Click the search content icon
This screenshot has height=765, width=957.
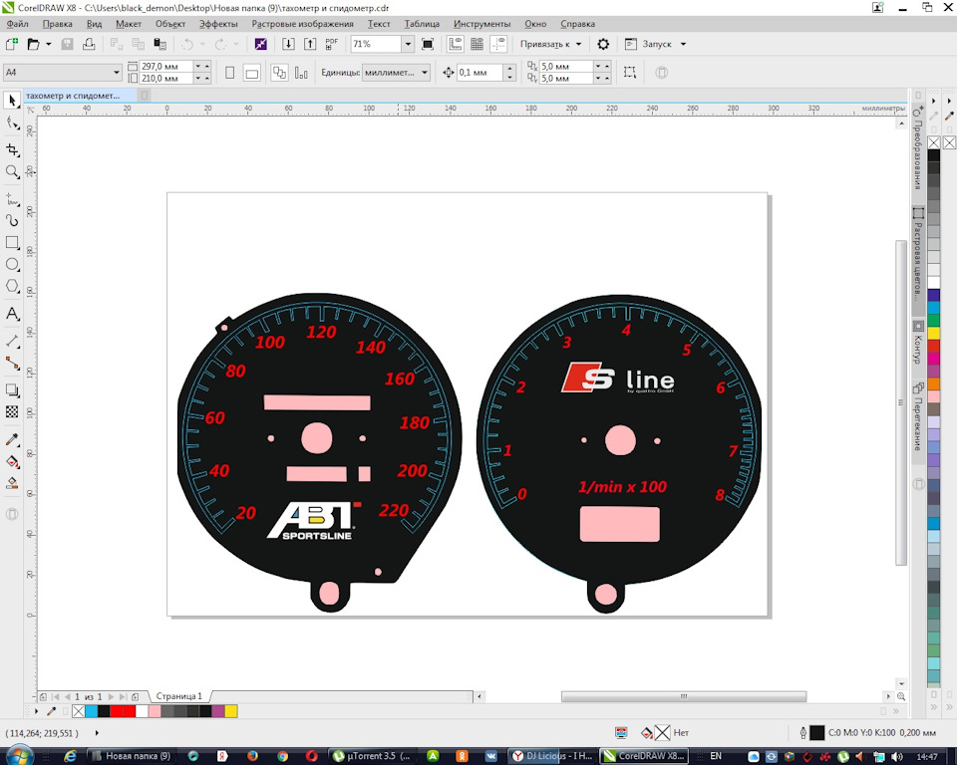click(260, 44)
